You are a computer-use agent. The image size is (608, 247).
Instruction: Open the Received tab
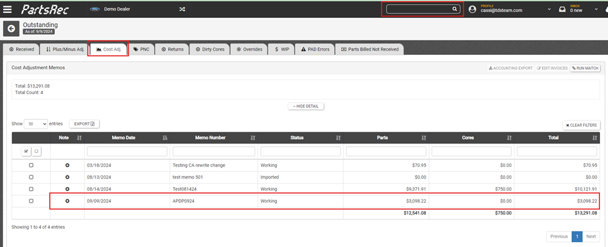pyautogui.click(x=21, y=49)
